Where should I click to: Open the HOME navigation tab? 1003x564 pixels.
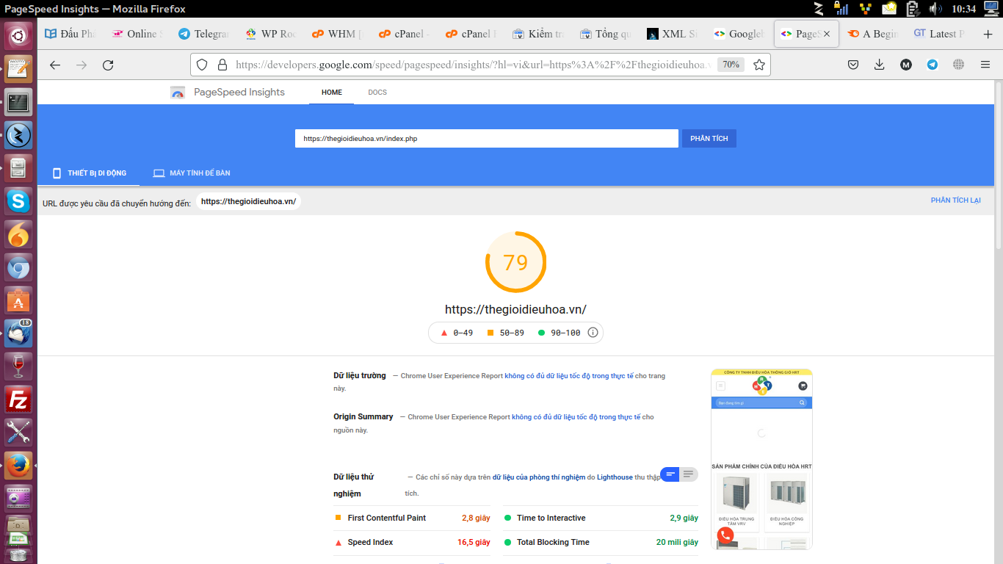[332, 93]
